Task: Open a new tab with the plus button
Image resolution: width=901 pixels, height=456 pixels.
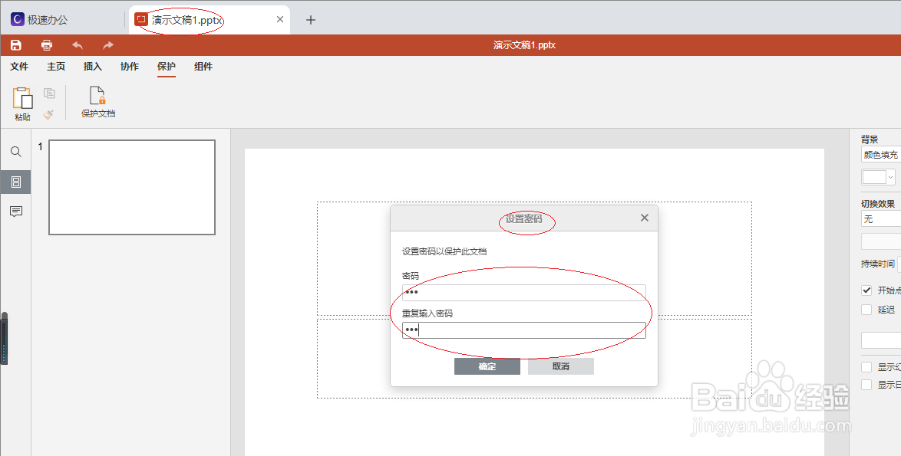Action: (x=310, y=19)
